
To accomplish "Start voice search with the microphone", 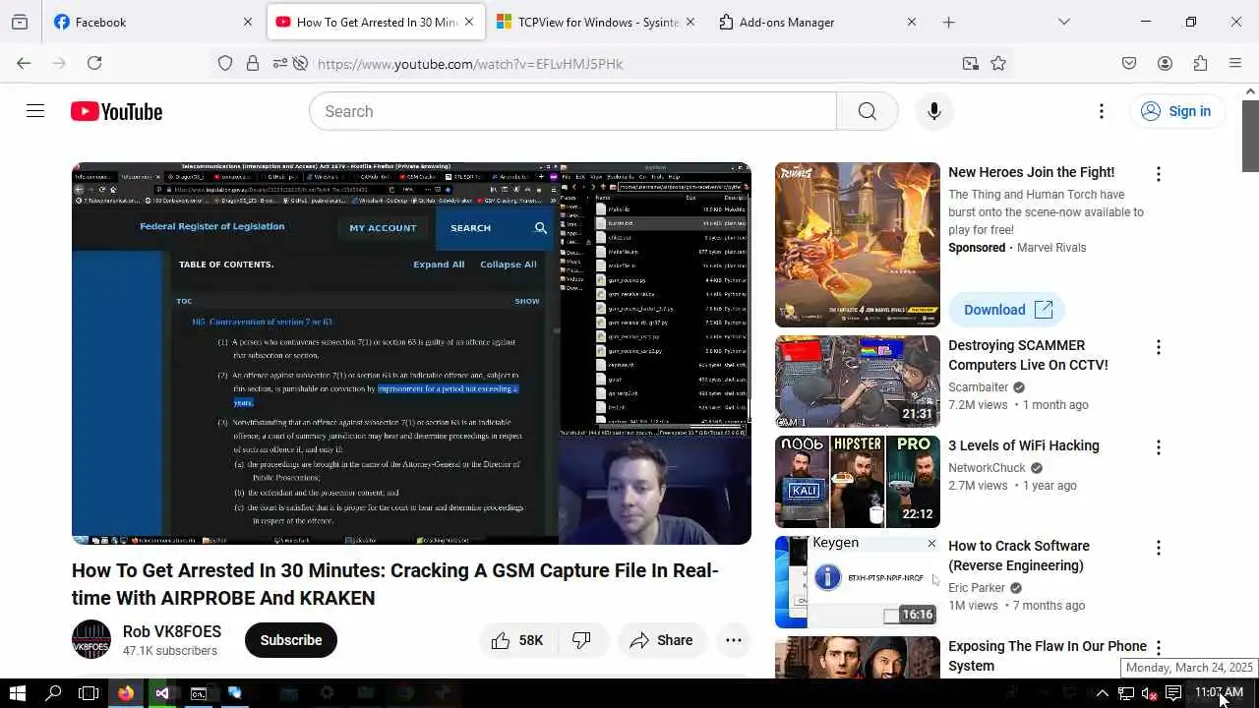I will [x=933, y=111].
